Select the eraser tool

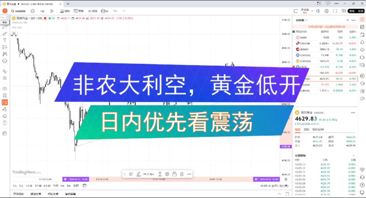tap(5, 116)
